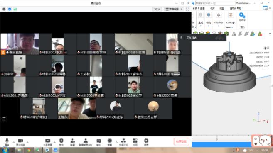Open the meeting settings gear
The width and height of the screenshot is (273, 153).
point(146,142)
